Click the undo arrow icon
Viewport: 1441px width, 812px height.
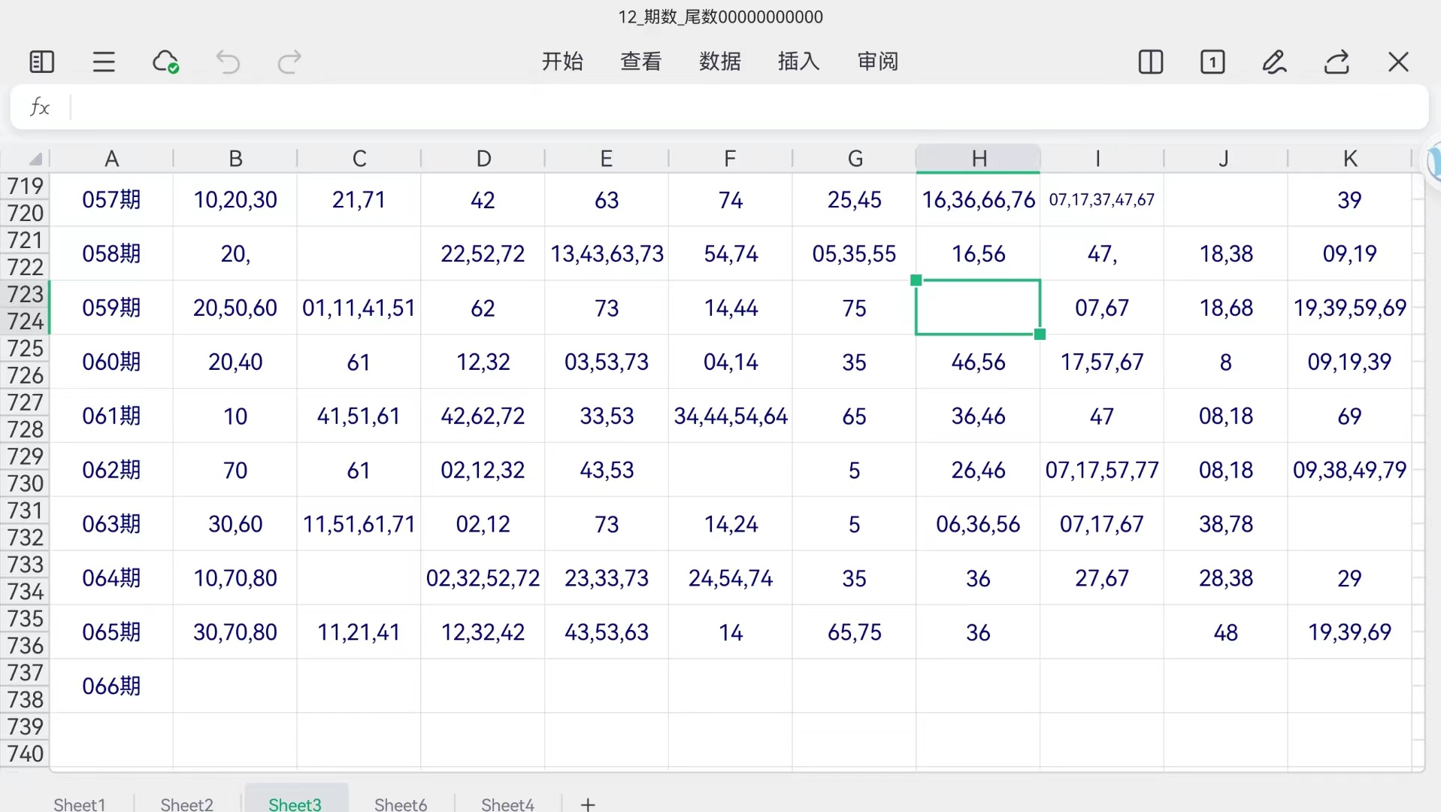click(228, 62)
